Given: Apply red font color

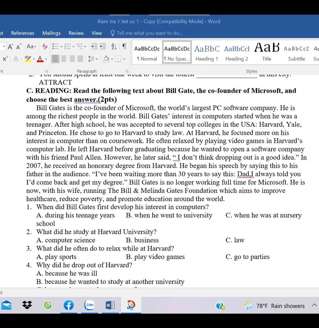Looking at the screenshot, I should (x=40, y=59).
